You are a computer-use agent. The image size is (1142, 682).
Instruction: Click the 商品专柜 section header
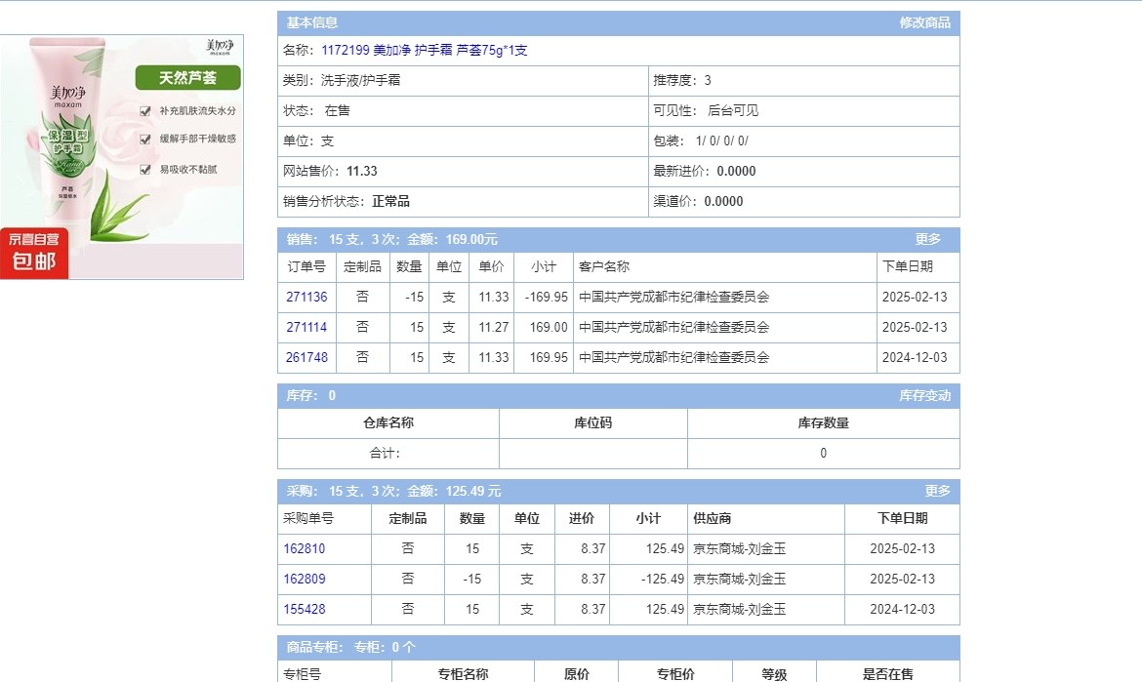[619, 648]
